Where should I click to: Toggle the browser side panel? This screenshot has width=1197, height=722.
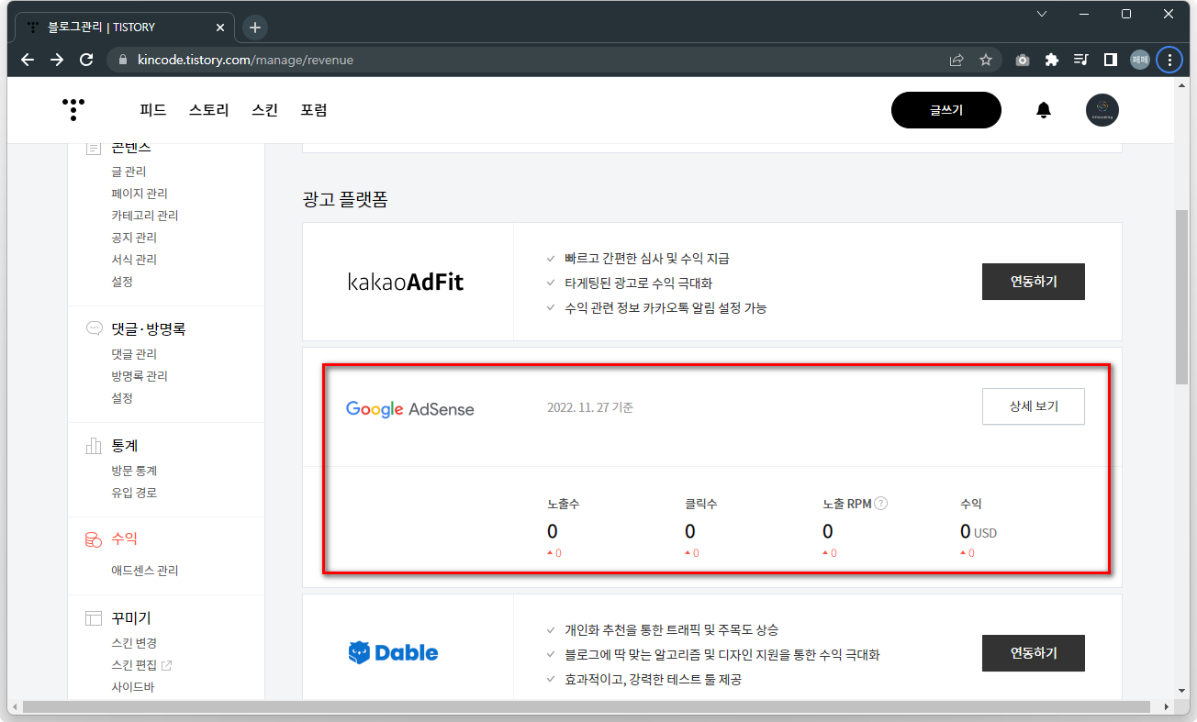coord(1110,60)
